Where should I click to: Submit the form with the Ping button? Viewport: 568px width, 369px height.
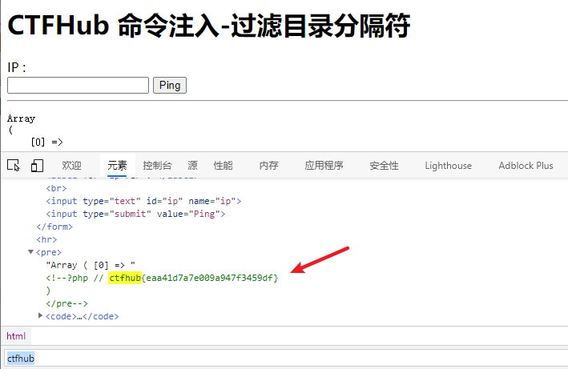pos(170,85)
